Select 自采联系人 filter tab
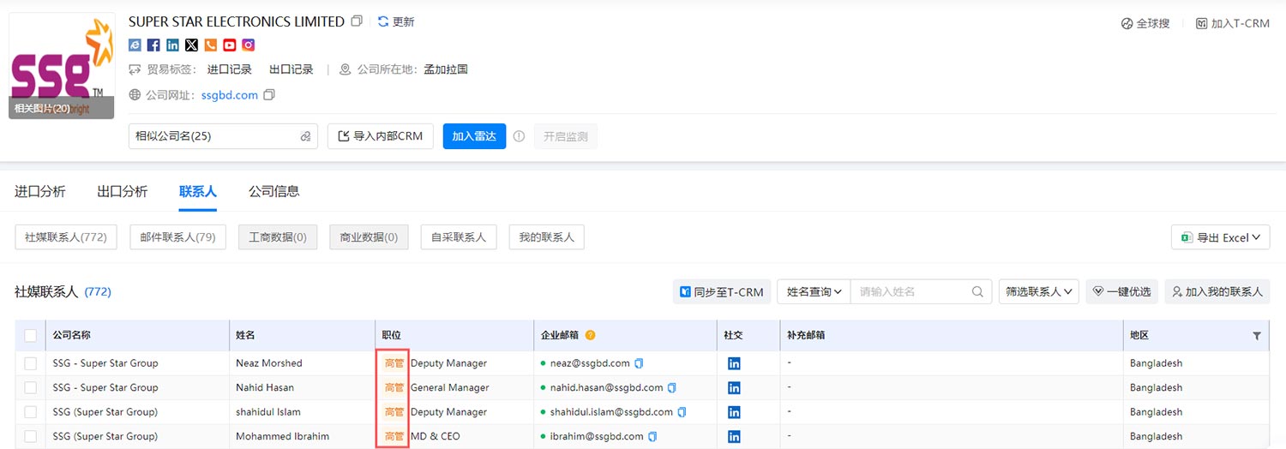Screen dimensions: 1286x449 459,237
